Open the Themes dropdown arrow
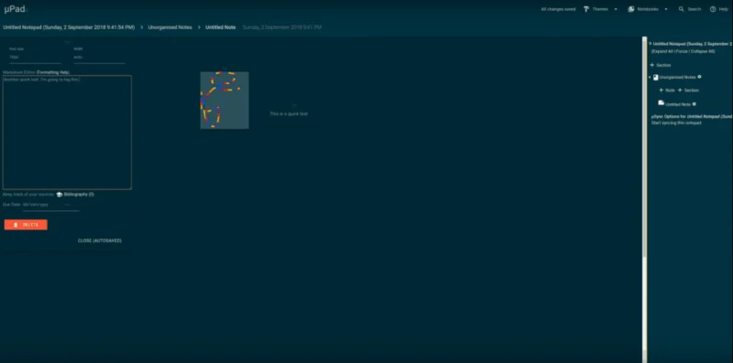Viewport: 733px width, 363px height. coord(615,9)
